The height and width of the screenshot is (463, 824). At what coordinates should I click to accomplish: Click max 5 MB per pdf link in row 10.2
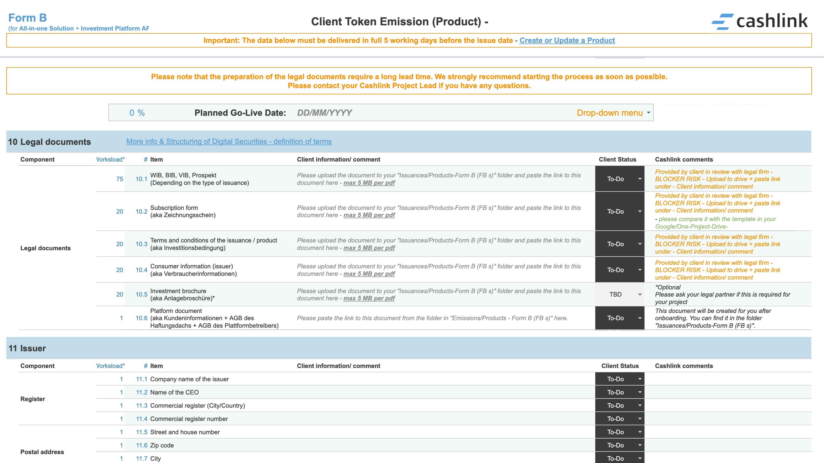[x=369, y=215]
